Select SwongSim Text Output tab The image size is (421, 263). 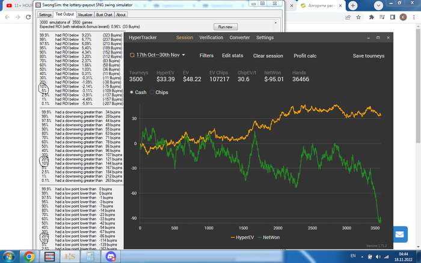64,14
